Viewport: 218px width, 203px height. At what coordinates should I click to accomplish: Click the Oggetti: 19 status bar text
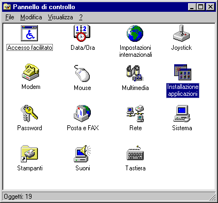click(x=18, y=197)
